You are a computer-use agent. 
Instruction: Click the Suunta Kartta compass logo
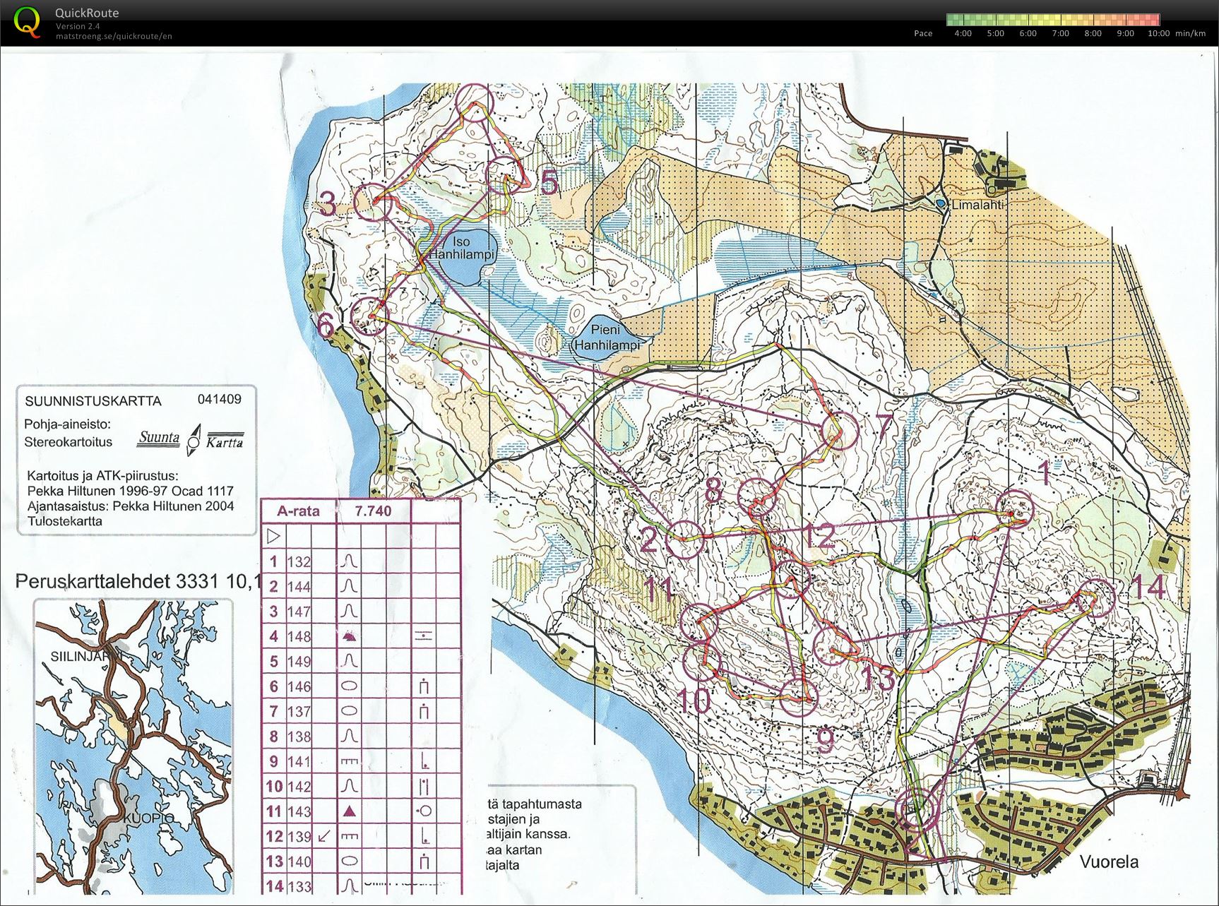(x=191, y=439)
